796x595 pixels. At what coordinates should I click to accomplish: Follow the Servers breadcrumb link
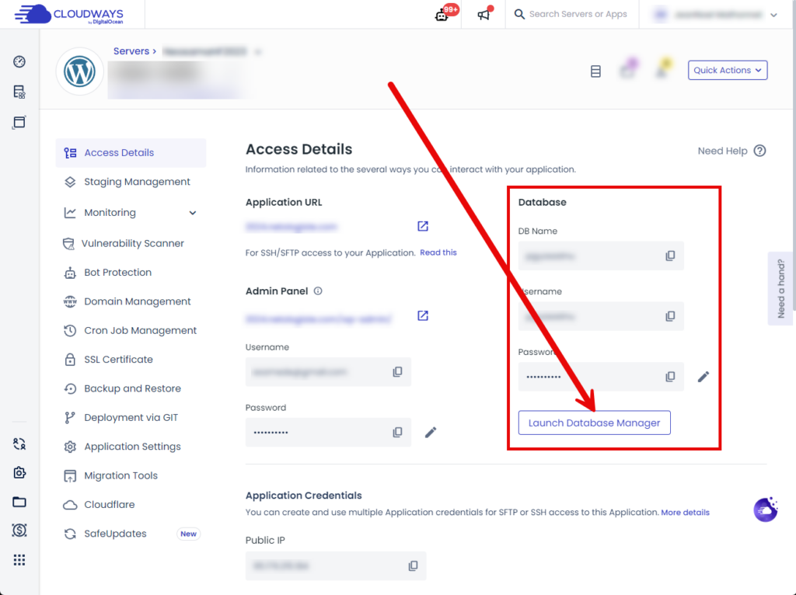(x=131, y=51)
